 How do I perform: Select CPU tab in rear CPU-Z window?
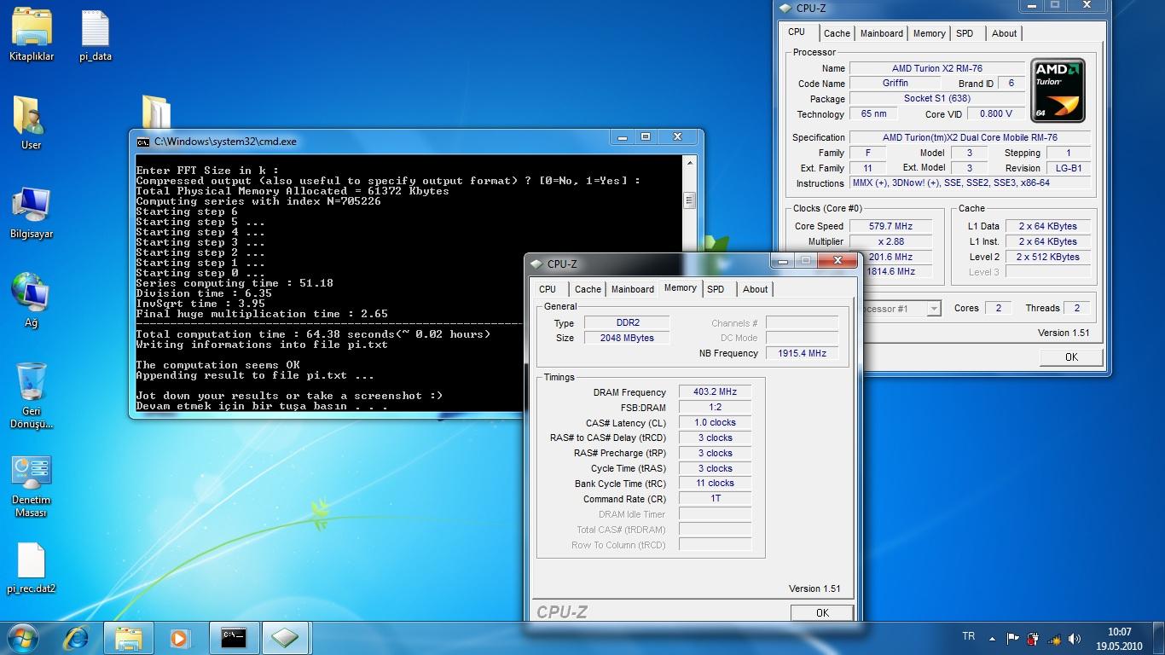797,32
